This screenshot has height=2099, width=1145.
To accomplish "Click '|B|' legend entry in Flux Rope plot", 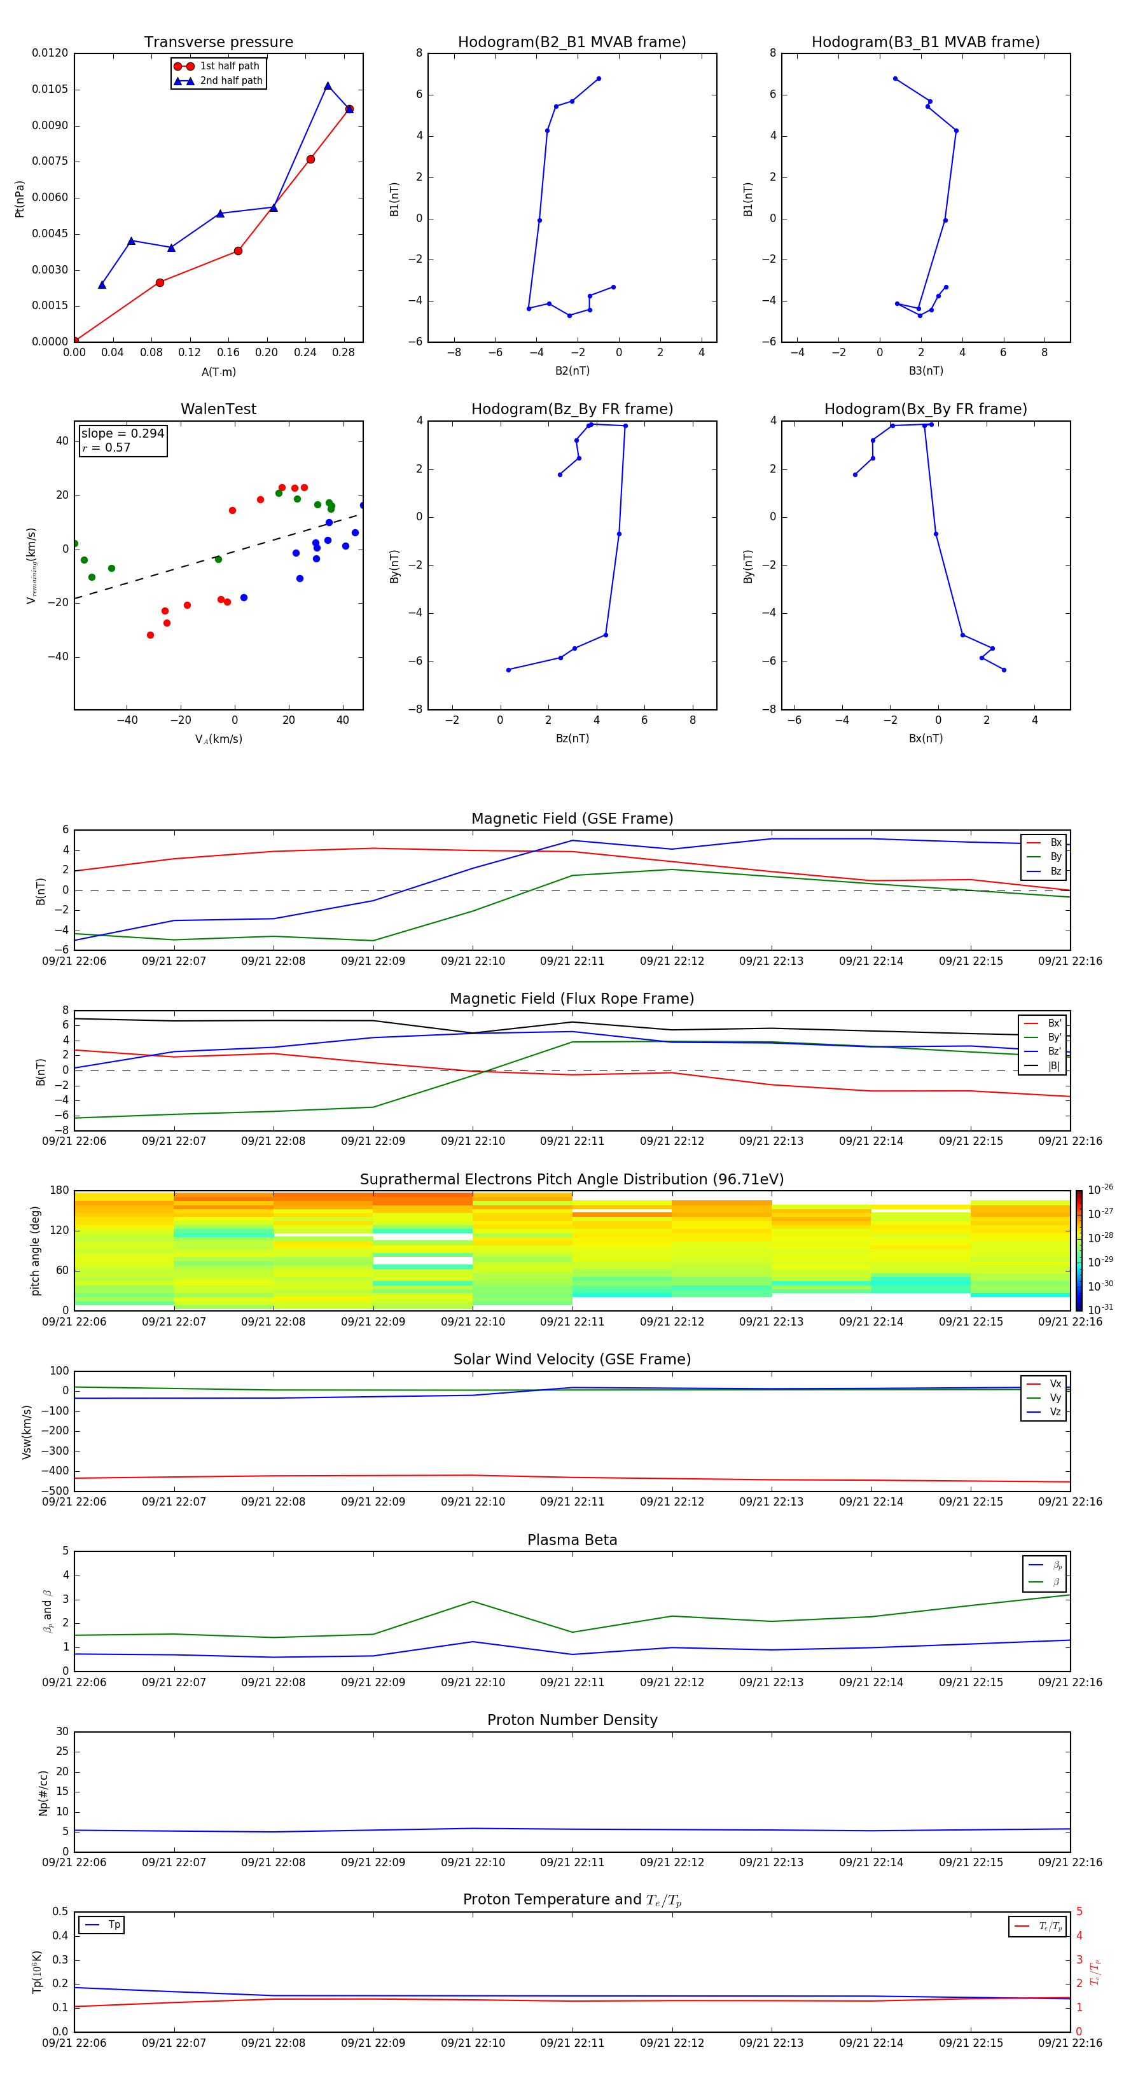I will (1043, 1066).
